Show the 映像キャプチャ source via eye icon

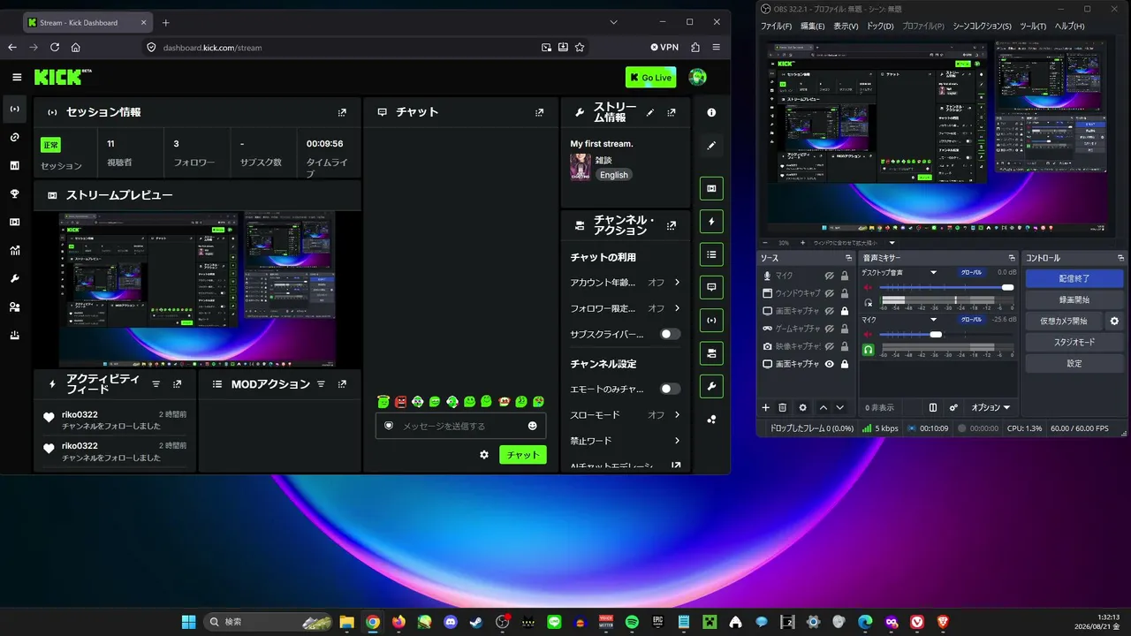[830, 346]
